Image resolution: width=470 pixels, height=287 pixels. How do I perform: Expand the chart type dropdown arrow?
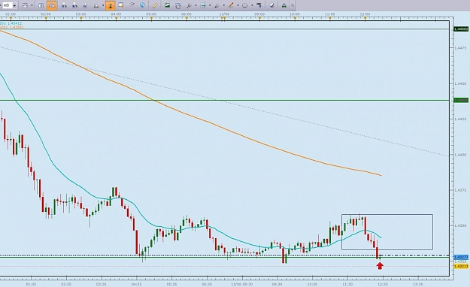tap(32, 5)
